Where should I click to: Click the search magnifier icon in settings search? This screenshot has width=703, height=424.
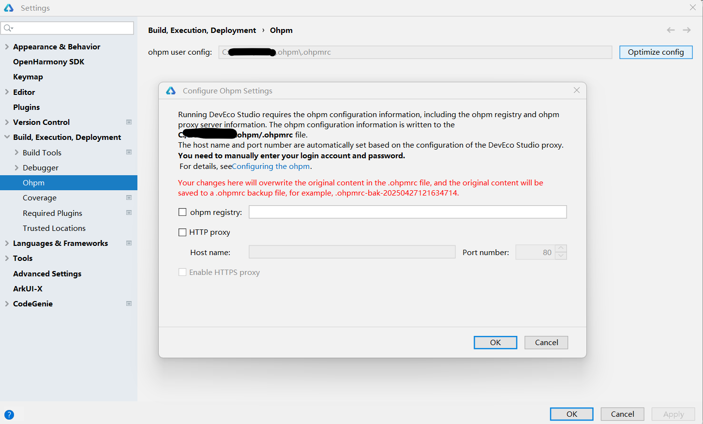tap(8, 28)
